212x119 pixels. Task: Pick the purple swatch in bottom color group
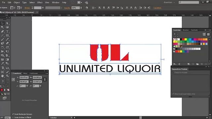click(188, 52)
